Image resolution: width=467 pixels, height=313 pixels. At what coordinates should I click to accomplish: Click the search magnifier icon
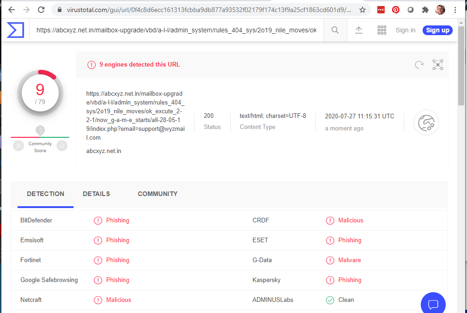coord(335,30)
